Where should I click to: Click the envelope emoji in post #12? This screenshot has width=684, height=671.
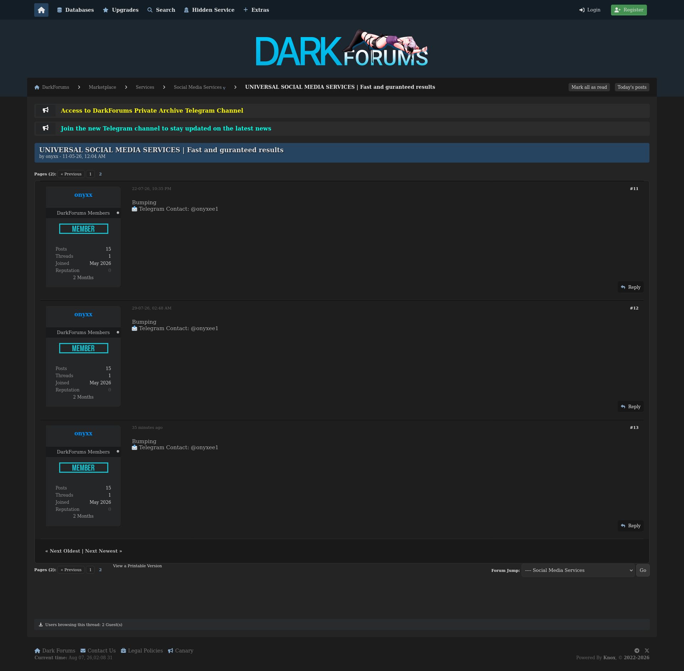coord(135,328)
